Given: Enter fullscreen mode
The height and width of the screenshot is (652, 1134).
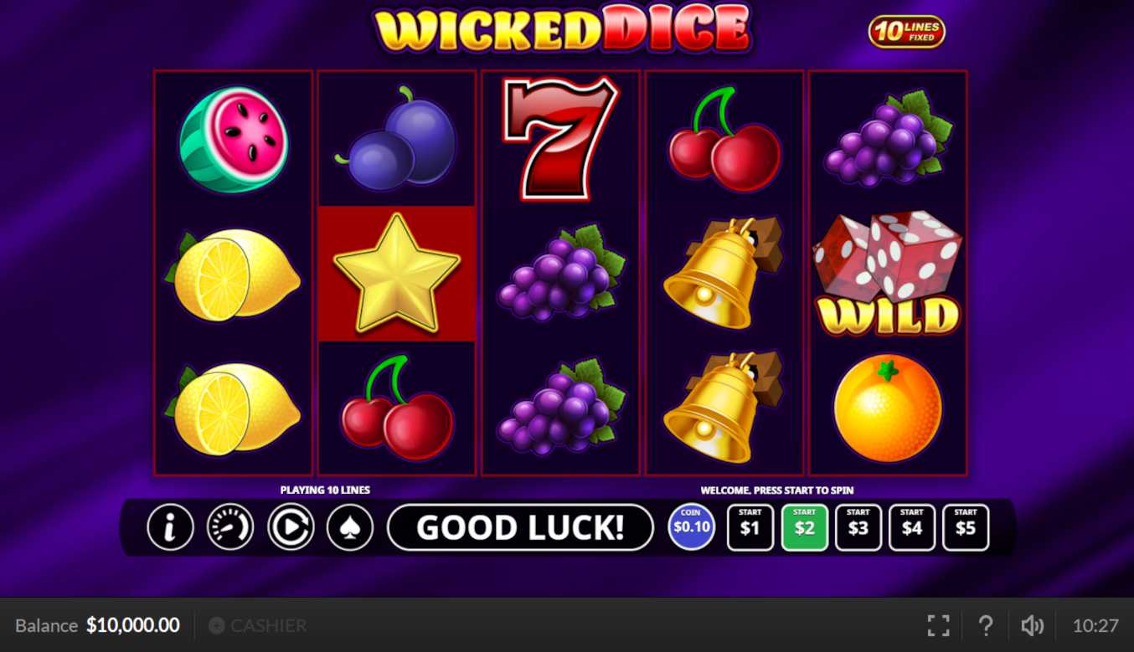Looking at the screenshot, I should point(939,625).
